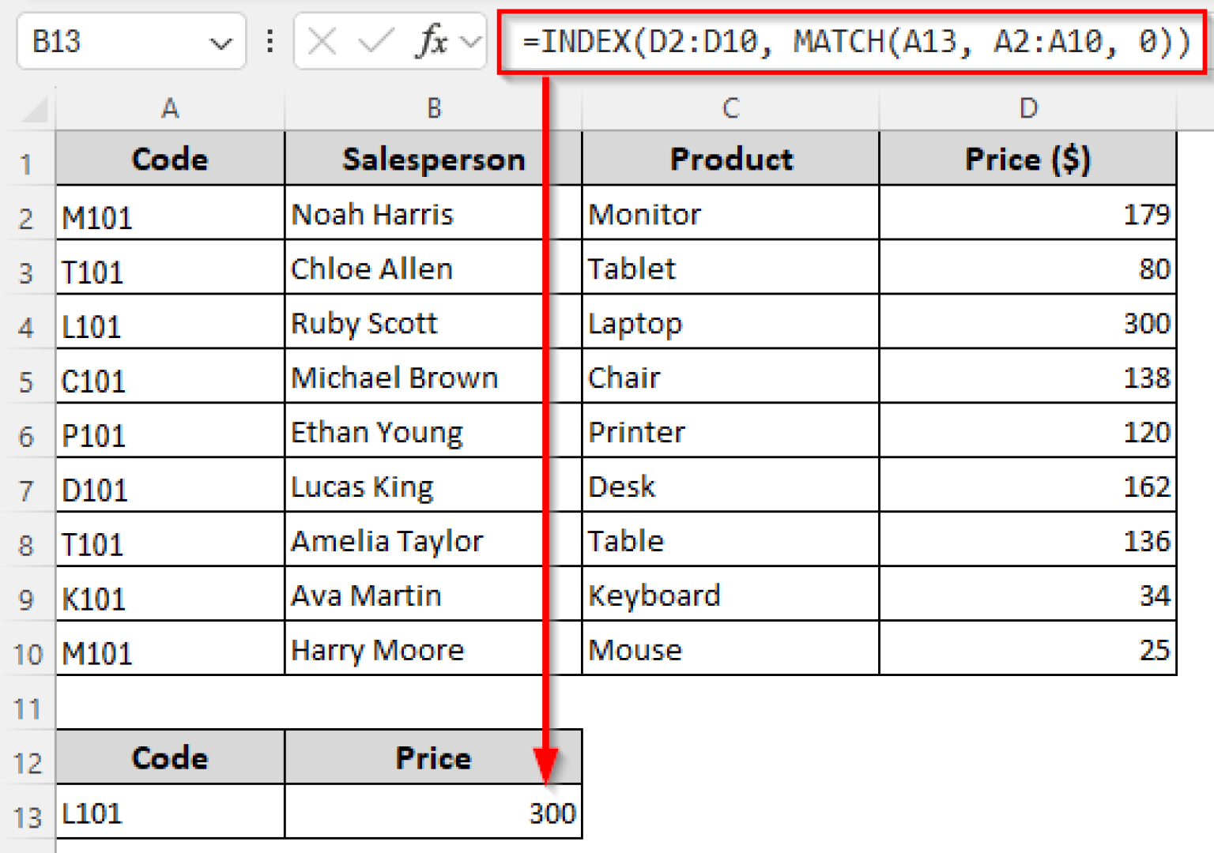This screenshot has height=853, width=1214.
Task: Select column header D
Action: pos(1027,108)
